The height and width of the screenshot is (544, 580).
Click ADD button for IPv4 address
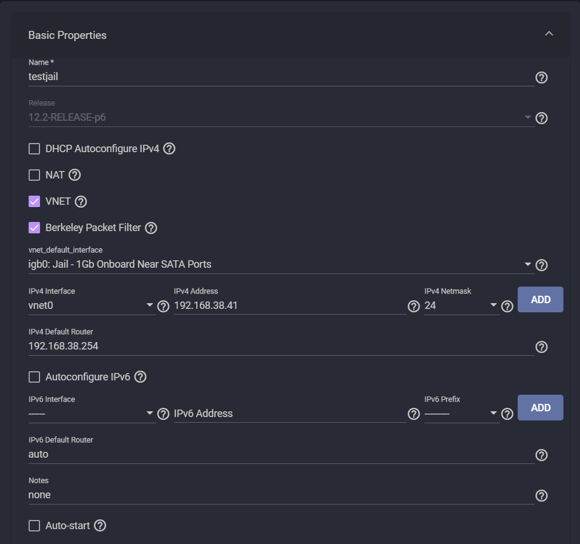click(x=541, y=300)
